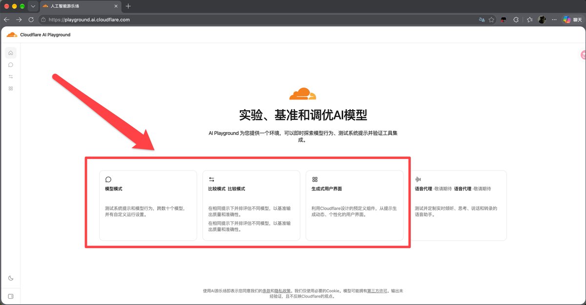Open the grid icon in left sidebar
586x305 pixels.
point(11,88)
